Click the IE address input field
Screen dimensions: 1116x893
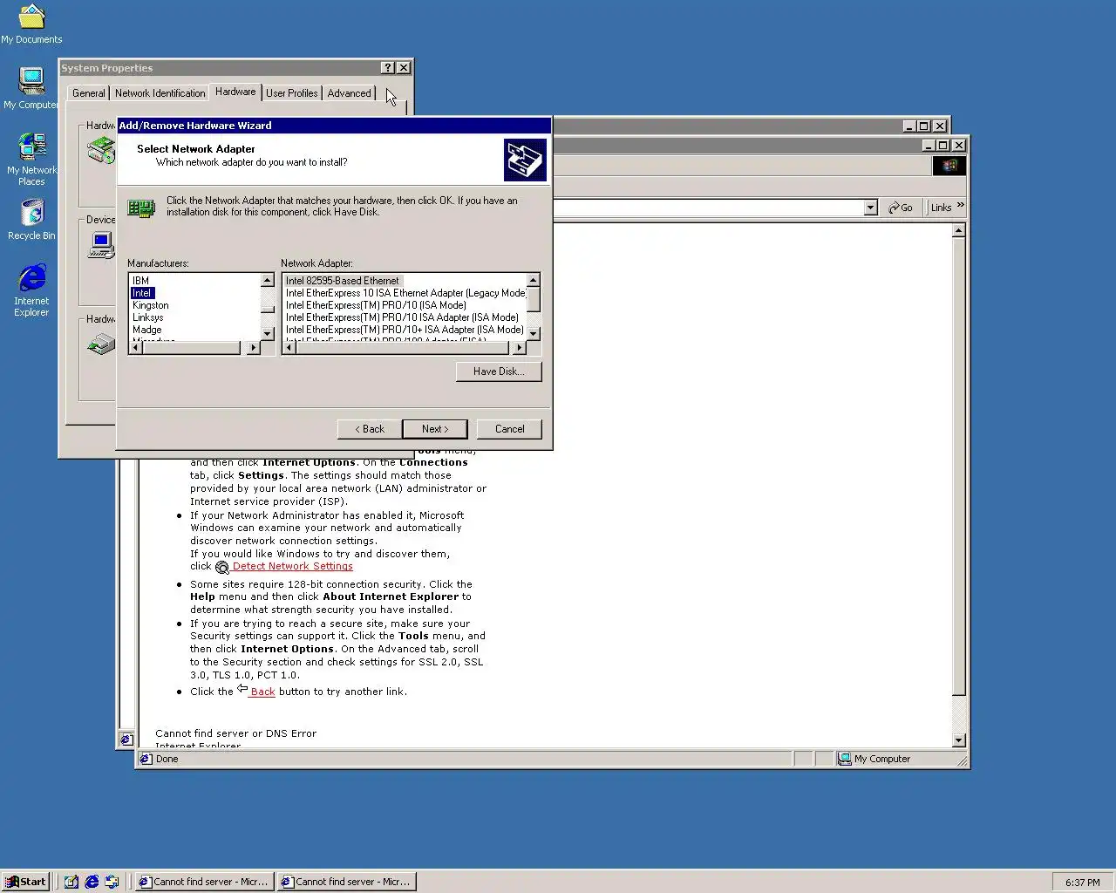tap(708, 208)
